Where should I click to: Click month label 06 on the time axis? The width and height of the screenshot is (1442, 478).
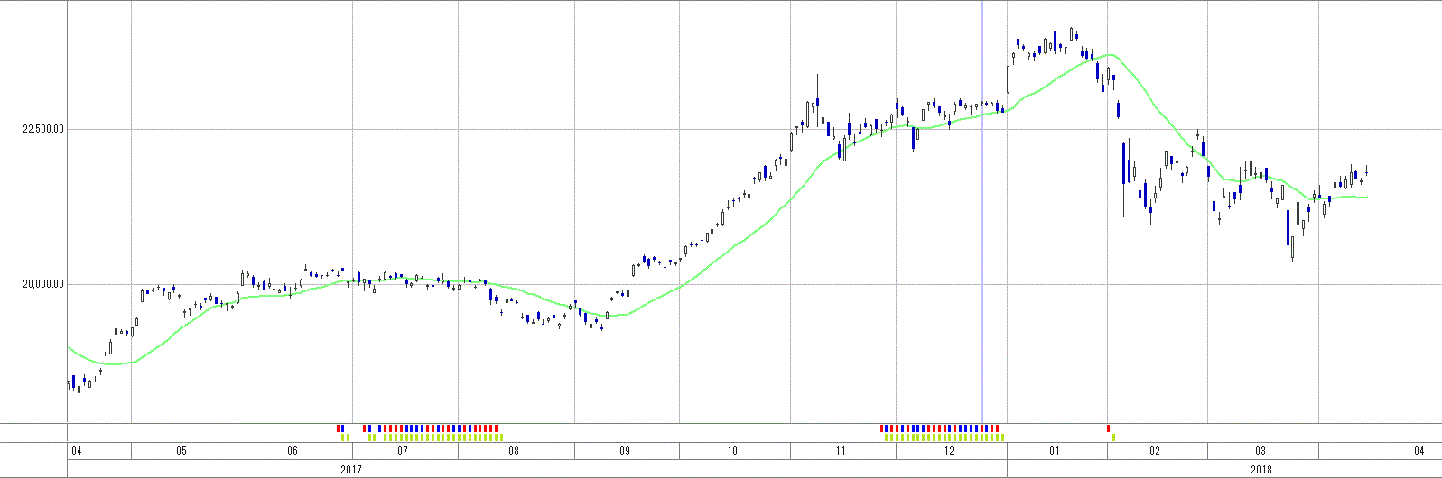292,451
